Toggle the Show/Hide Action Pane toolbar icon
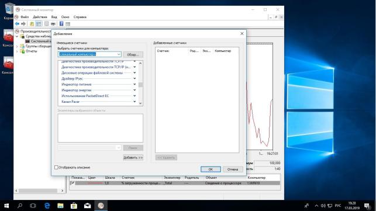Screen dimensions: 376x211 (x=68, y=24)
